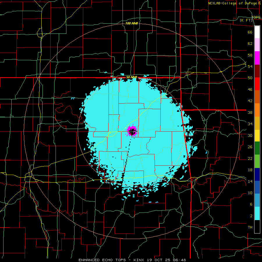The image size is (262, 262).
Task: Select the magenta legend swatch near 58
Action: [x=257, y=58]
